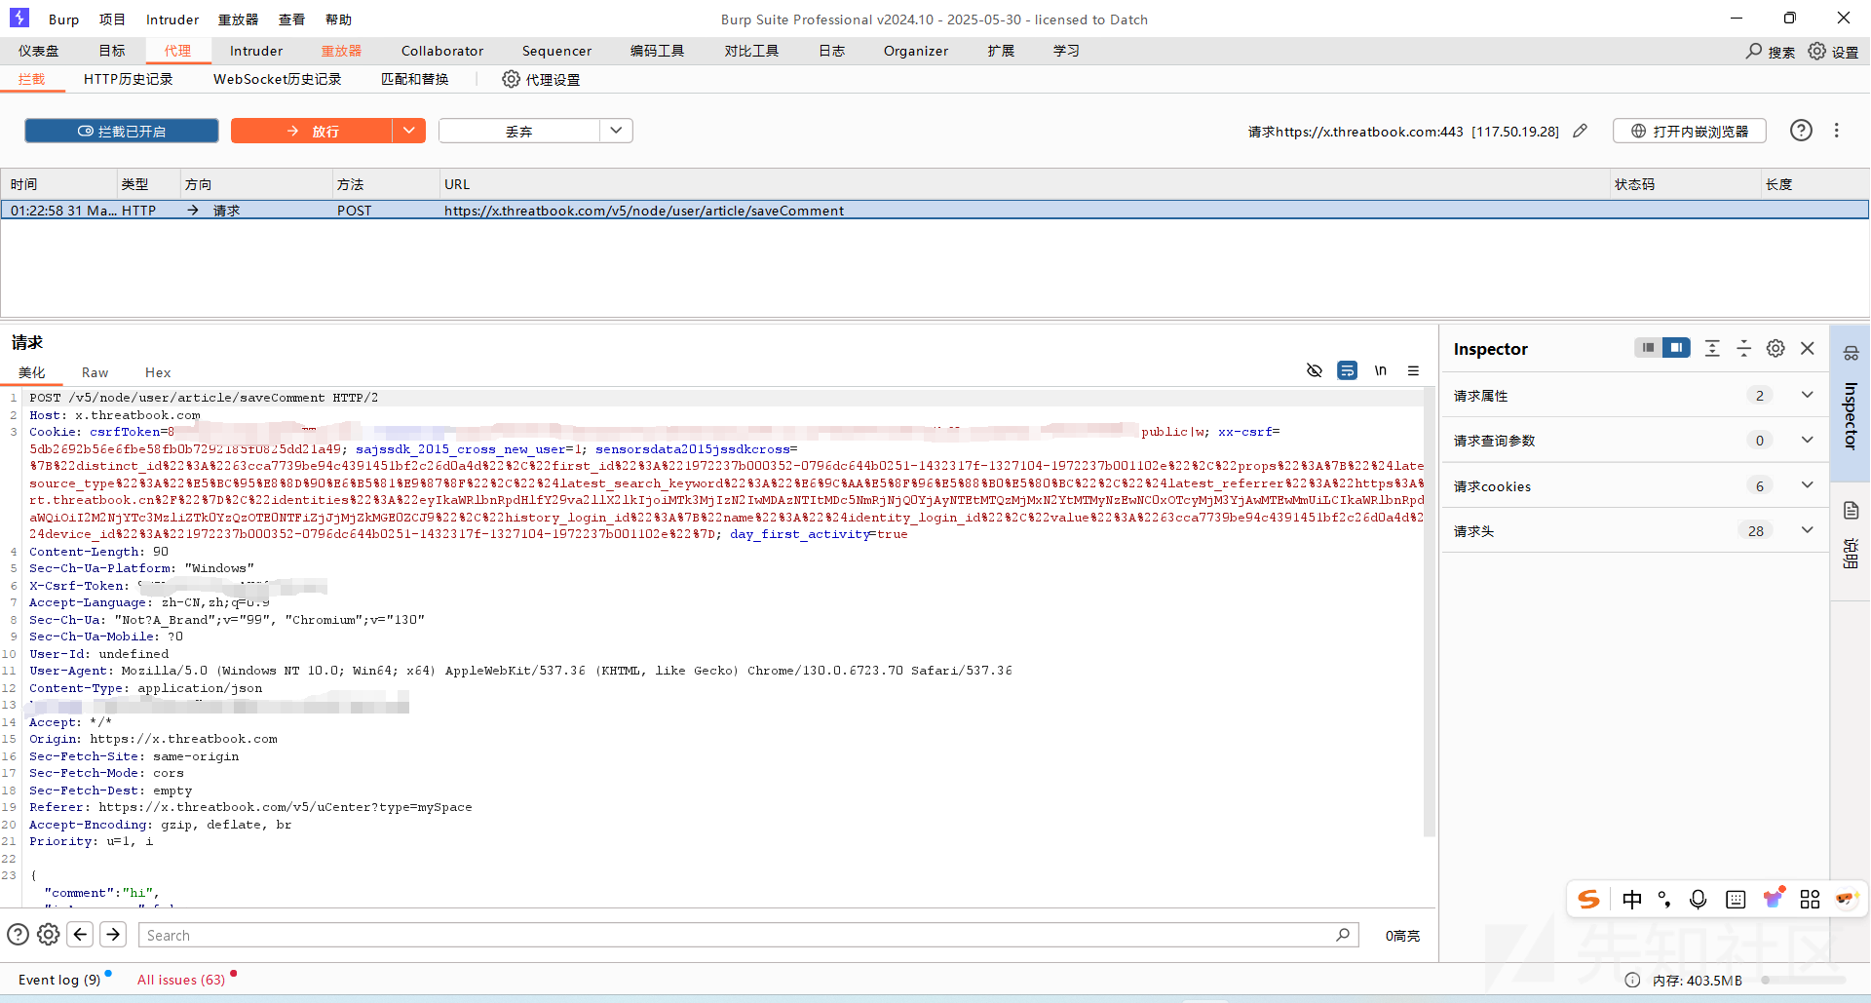Viewport: 1871px width, 1003px height.
Task: Switch Inspector to single-column layout
Action: (1648, 348)
